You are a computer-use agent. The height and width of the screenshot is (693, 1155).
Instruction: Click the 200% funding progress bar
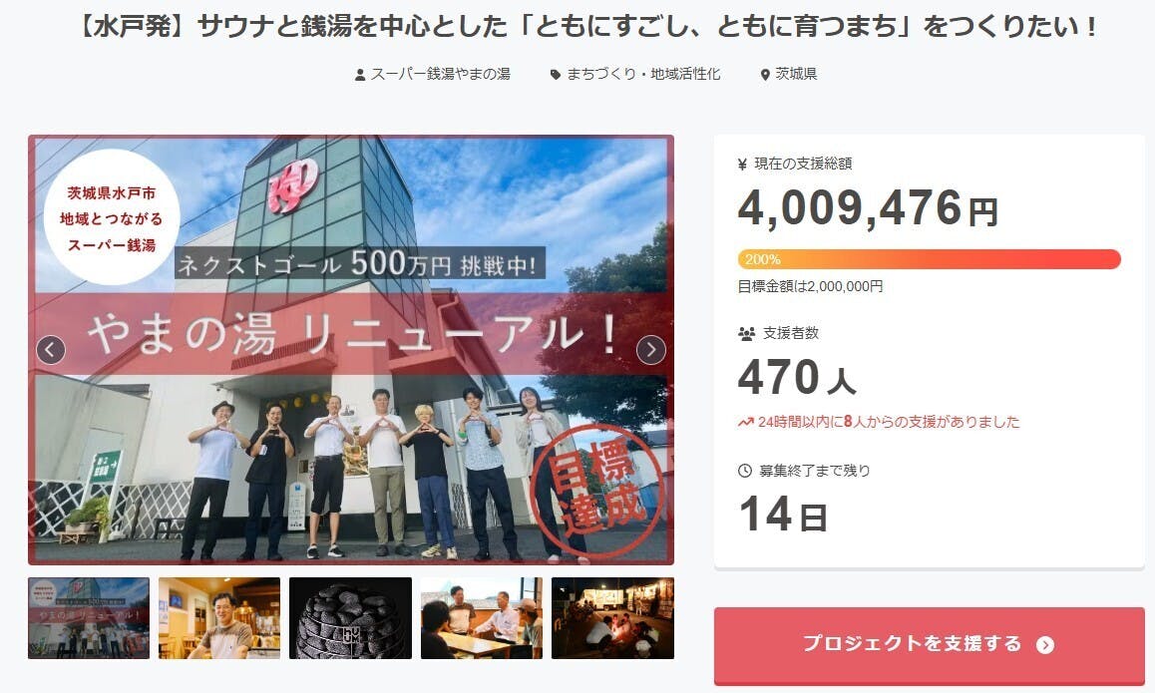(x=929, y=259)
